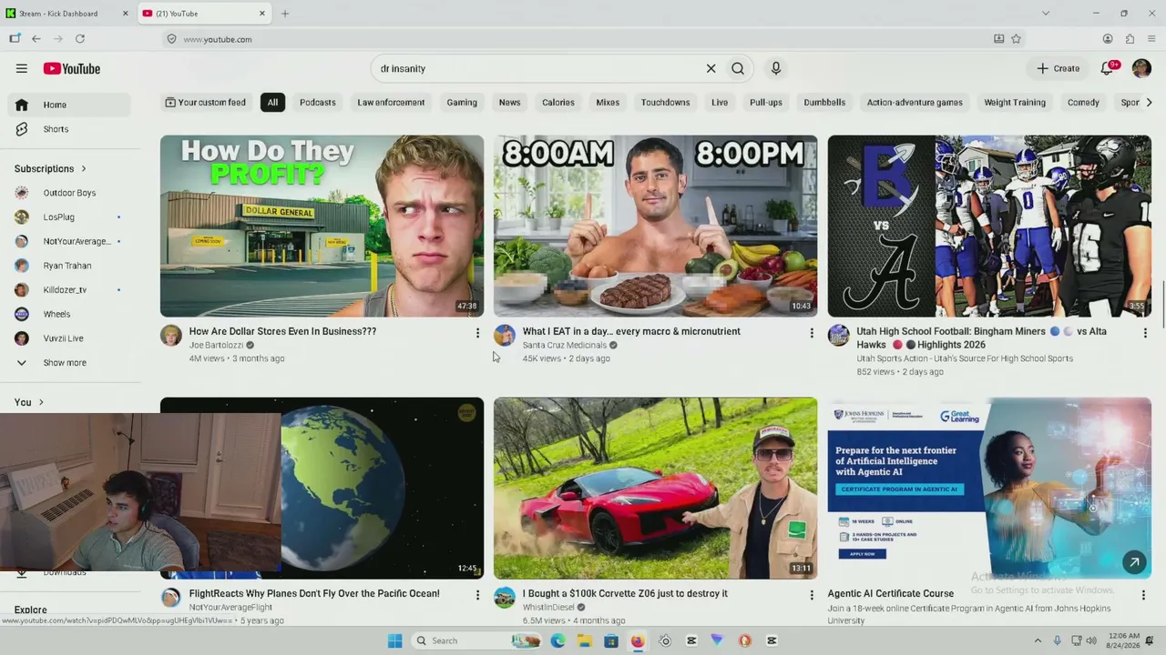
Task: Open Home in the sidebar
Action: (69, 105)
